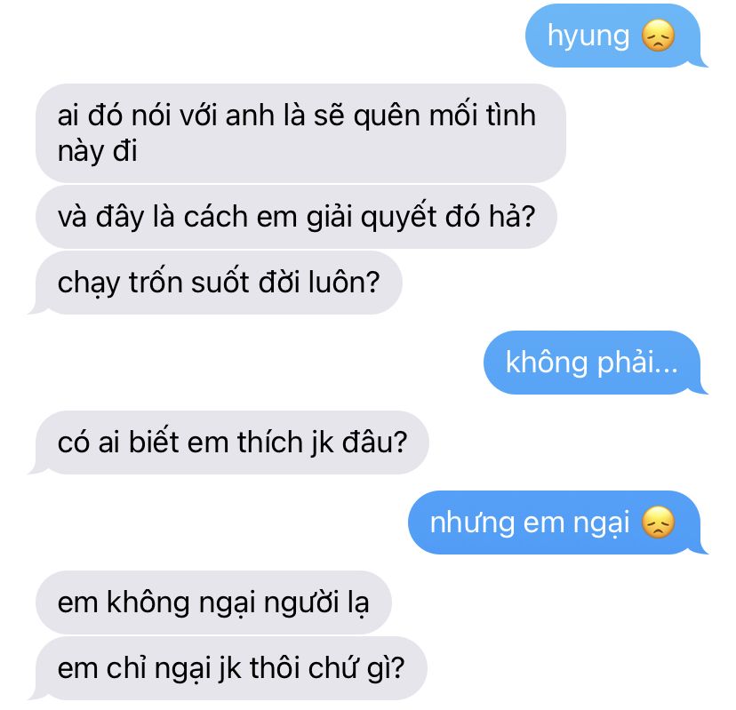736x710 pixels.
Task: Select the blue 'không phải...' reply bubble
Action: [595, 363]
